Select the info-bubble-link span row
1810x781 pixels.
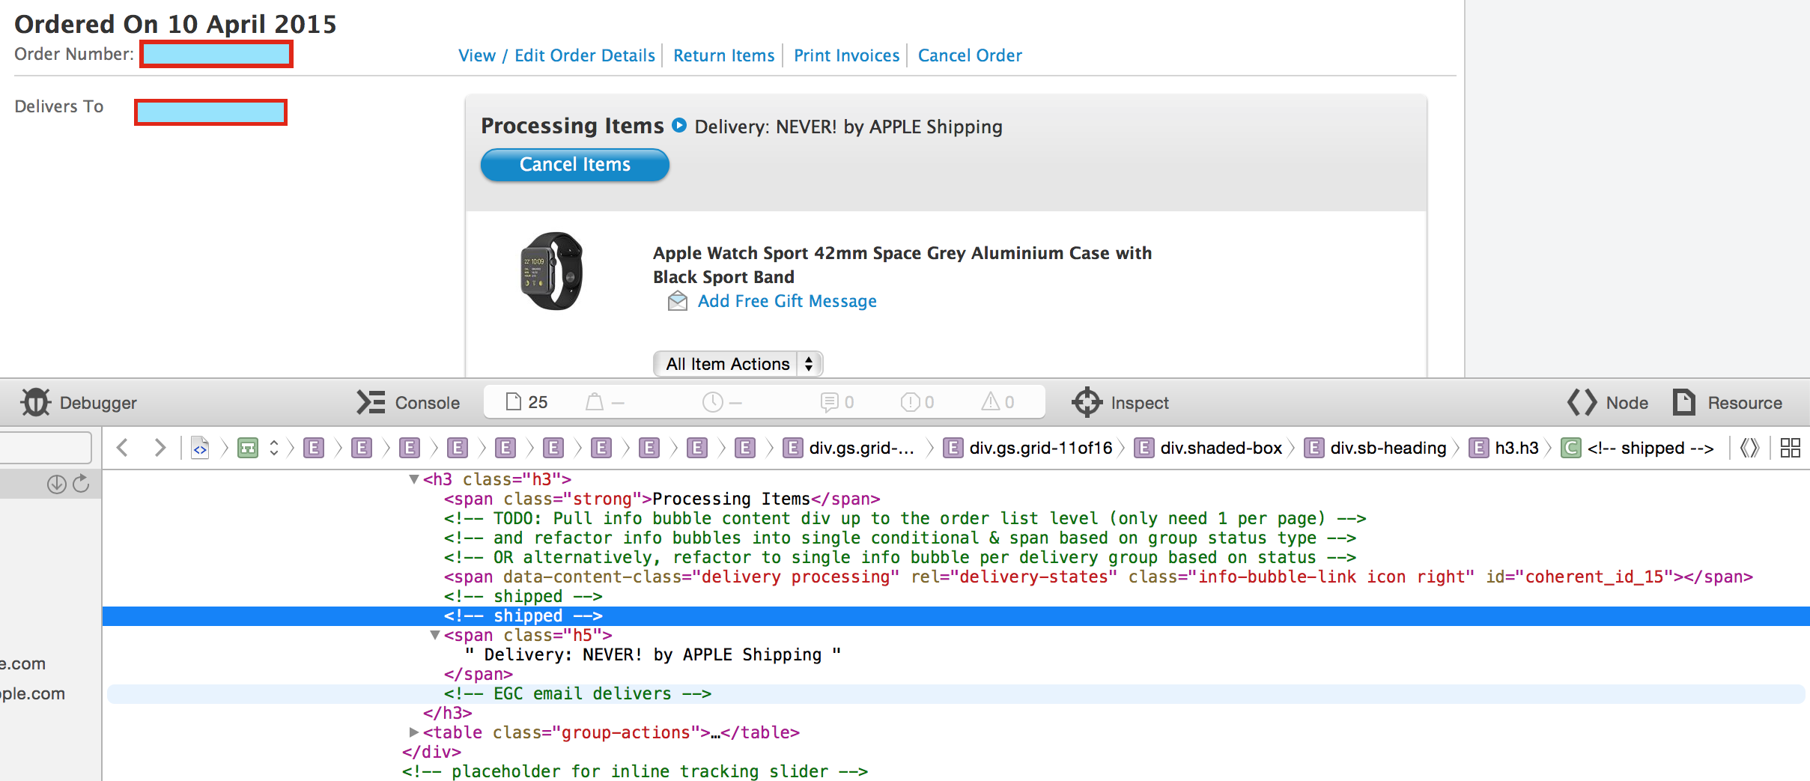(1099, 577)
